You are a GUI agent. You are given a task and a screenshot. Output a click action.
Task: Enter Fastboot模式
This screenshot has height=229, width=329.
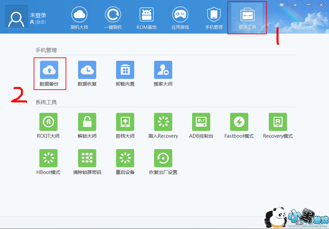[x=239, y=126]
